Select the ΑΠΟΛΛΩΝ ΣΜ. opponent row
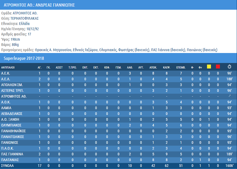 point(118,85)
